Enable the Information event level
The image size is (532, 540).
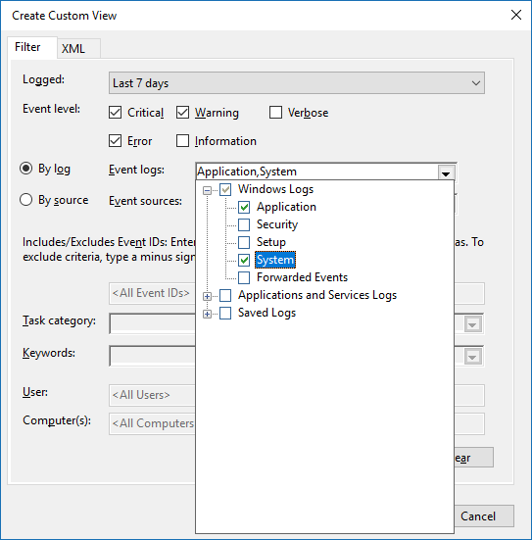(x=182, y=141)
